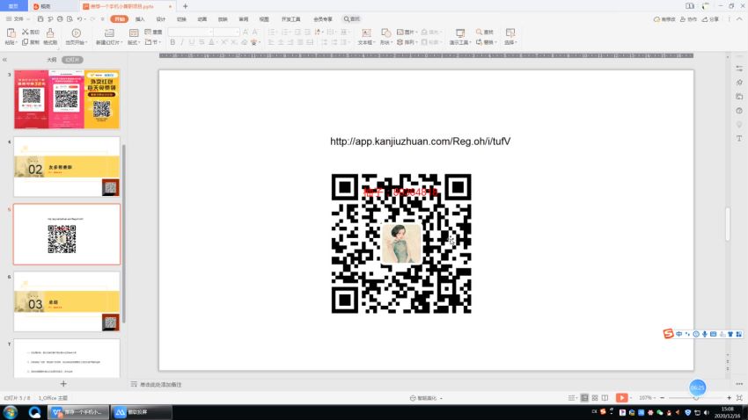Click the Find magnifier in ribbon

[479, 32]
